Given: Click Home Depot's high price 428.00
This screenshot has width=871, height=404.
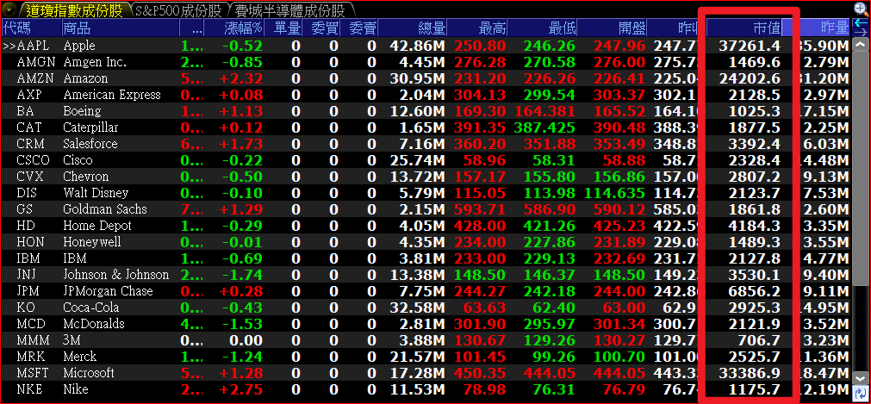Looking at the screenshot, I should coord(480,226).
